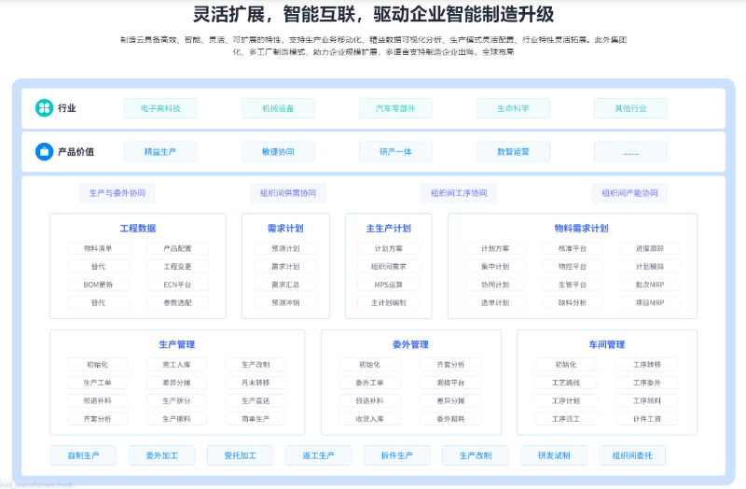Click the MPS运算 item
This screenshot has width=746, height=489.
click(x=388, y=285)
